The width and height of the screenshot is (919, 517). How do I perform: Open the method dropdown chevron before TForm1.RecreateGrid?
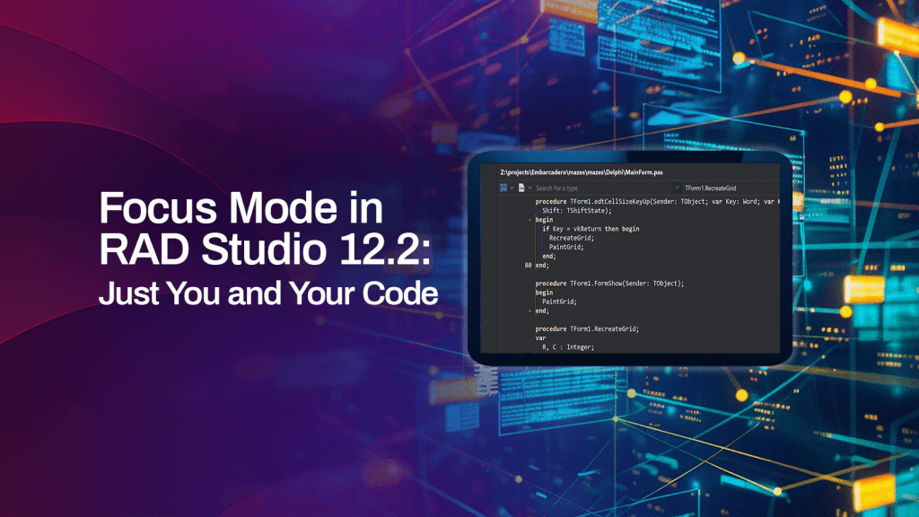[677, 188]
